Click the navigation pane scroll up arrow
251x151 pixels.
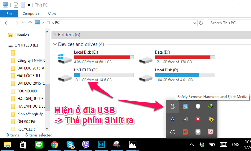coord(47,32)
